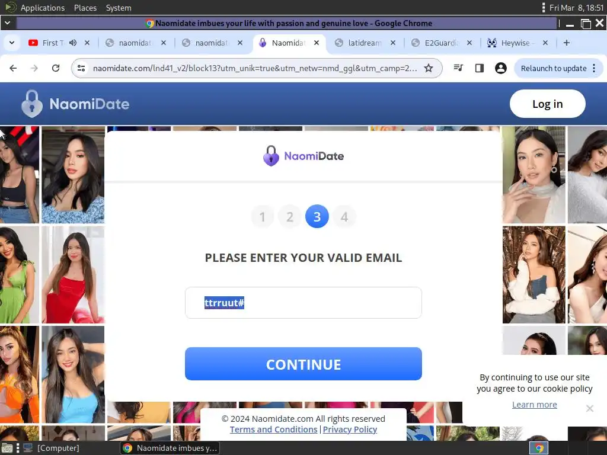Close the latidream tab
Image resolution: width=607 pixels, height=455 pixels.
[393, 43]
